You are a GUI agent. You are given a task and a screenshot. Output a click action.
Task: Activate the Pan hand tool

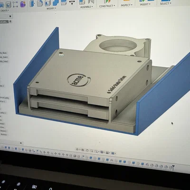(x=87, y=150)
